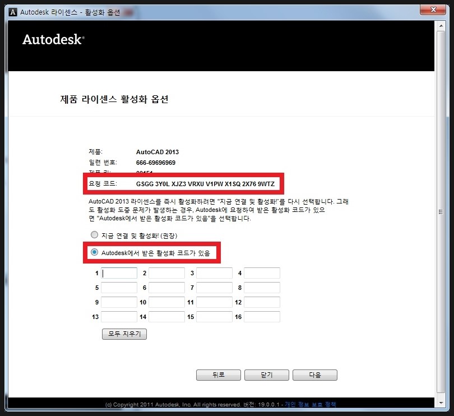Click activation code field 1
Screen dimensions: 454x416
click(119, 273)
